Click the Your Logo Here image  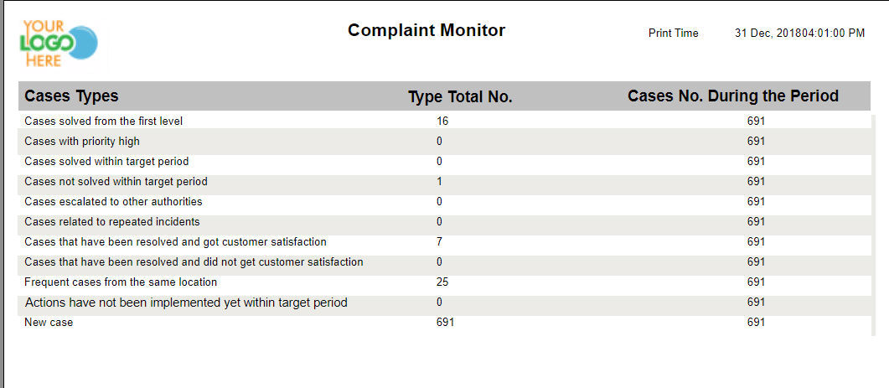[x=59, y=43]
